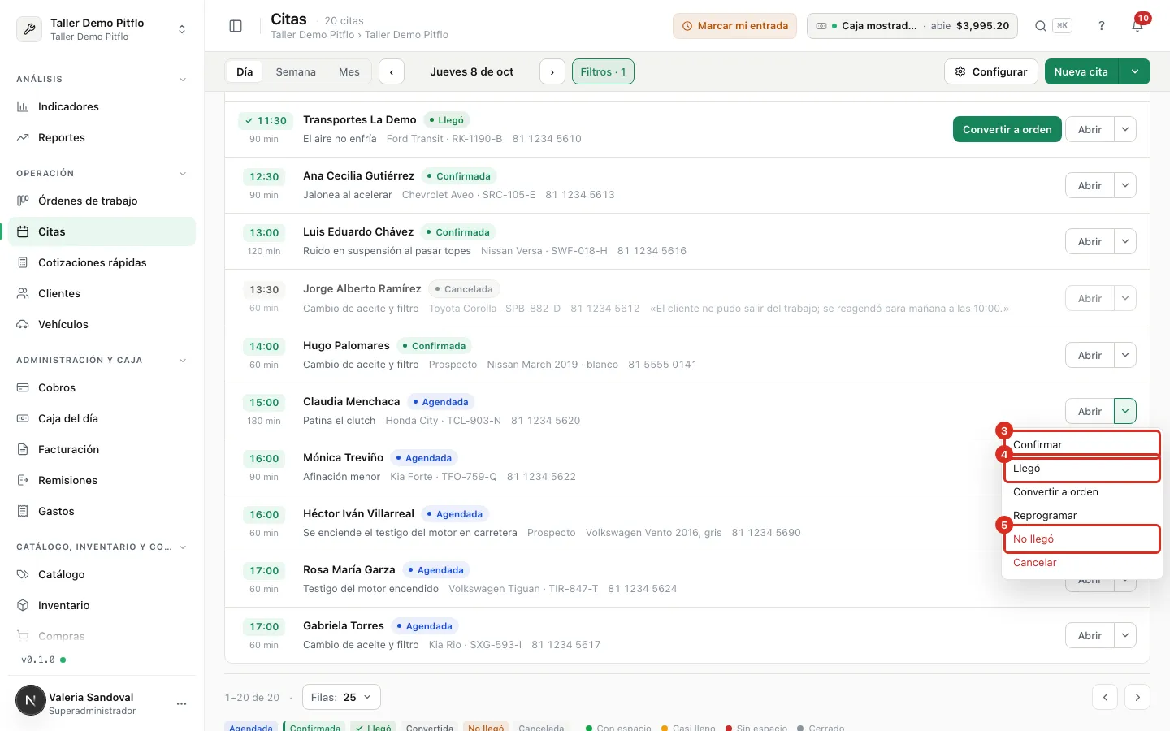Image resolution: width=1170 pixels, height=731 pixels.
Task: Click Convertir a orden for Transportes La Demo
Action: 1007,129
